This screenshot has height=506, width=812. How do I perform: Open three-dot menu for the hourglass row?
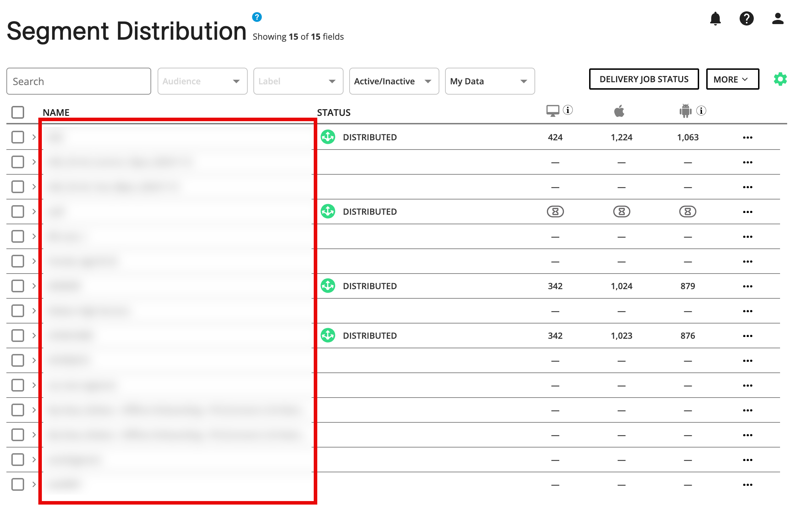pos(747,212)
